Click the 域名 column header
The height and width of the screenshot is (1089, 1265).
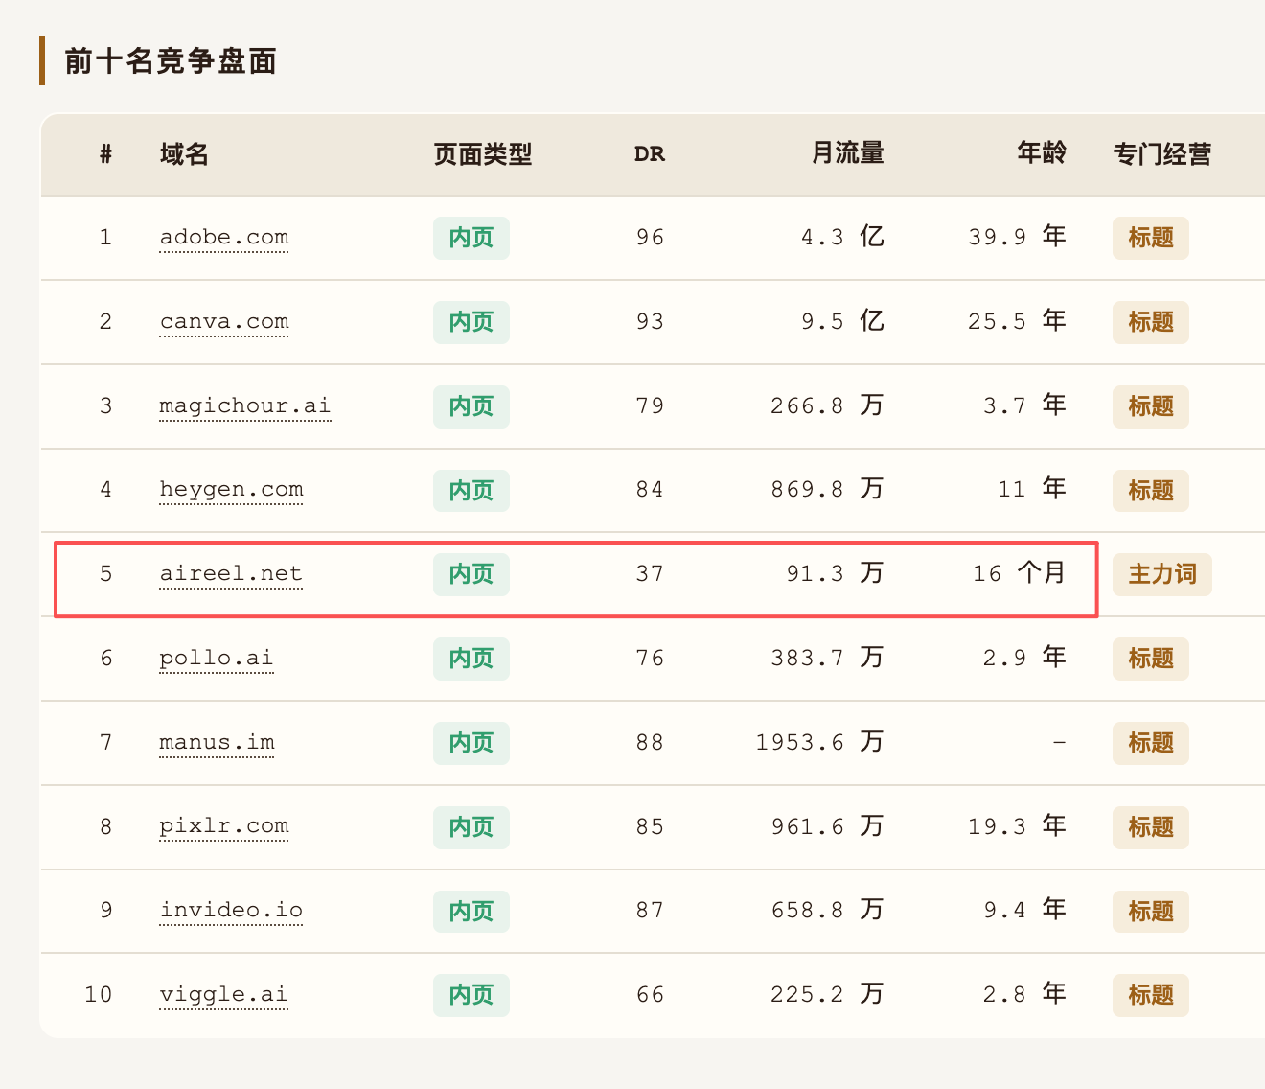(x=184, y=154)
